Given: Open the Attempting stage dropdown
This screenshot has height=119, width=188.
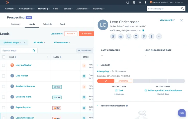Looking at the screenshot, I should coord(104,71).
